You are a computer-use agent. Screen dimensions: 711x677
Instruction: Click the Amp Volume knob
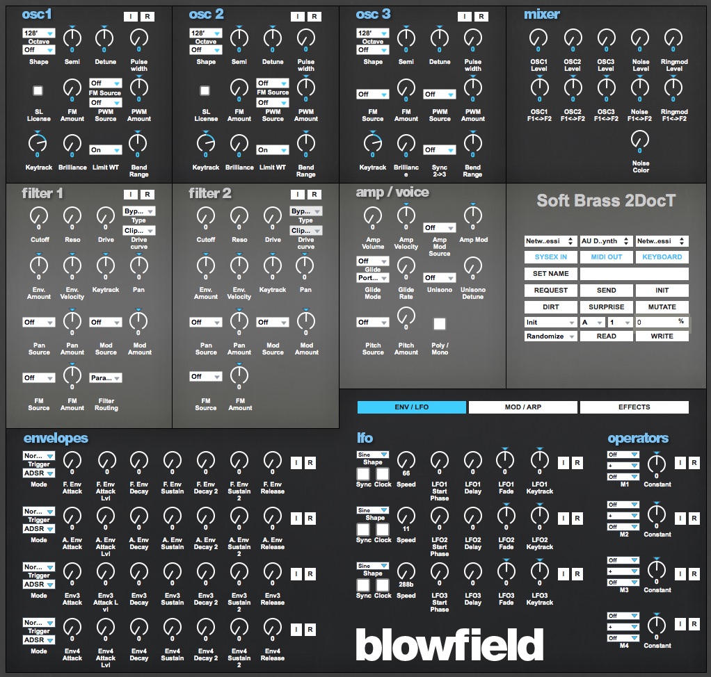(372, 215)
